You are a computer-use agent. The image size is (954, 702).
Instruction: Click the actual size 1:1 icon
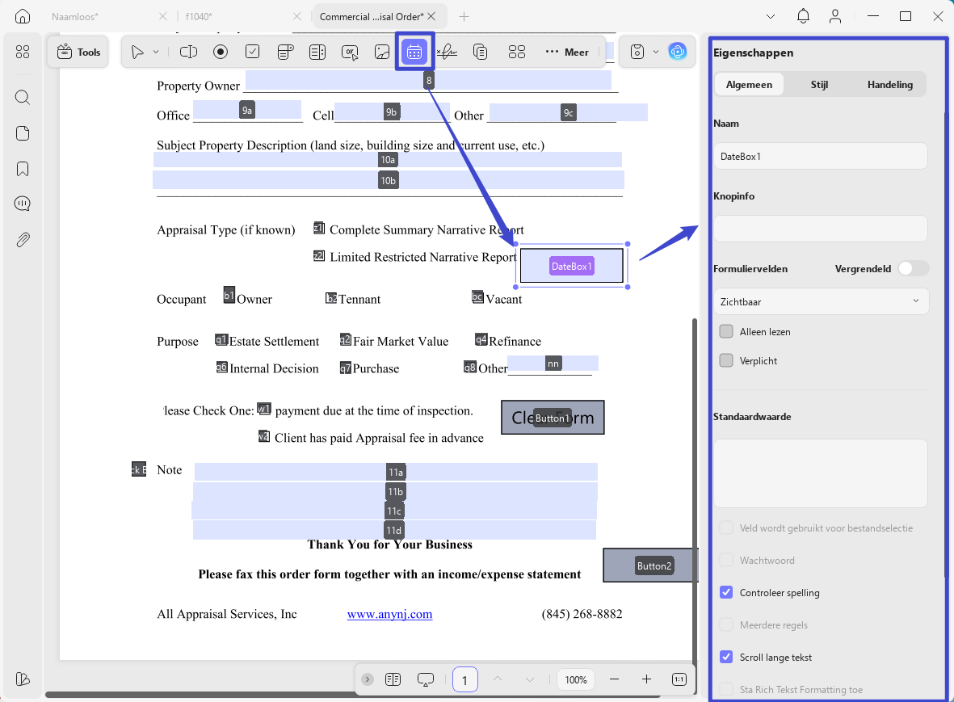[679, 679]
